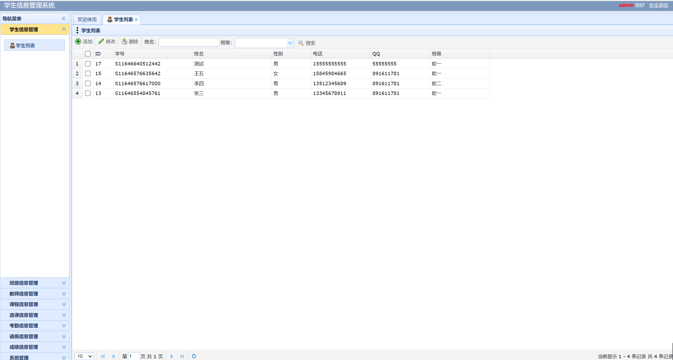Image resolution: width=673 pixels, height=360 pixels.
Task: Click phone number 15845984665
Action: pos(330,74)
